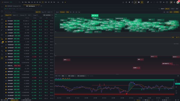The image size is (180, 101).
Task: Toggle favorite star for ETCUSDT
Action: [x=6, y=60]
